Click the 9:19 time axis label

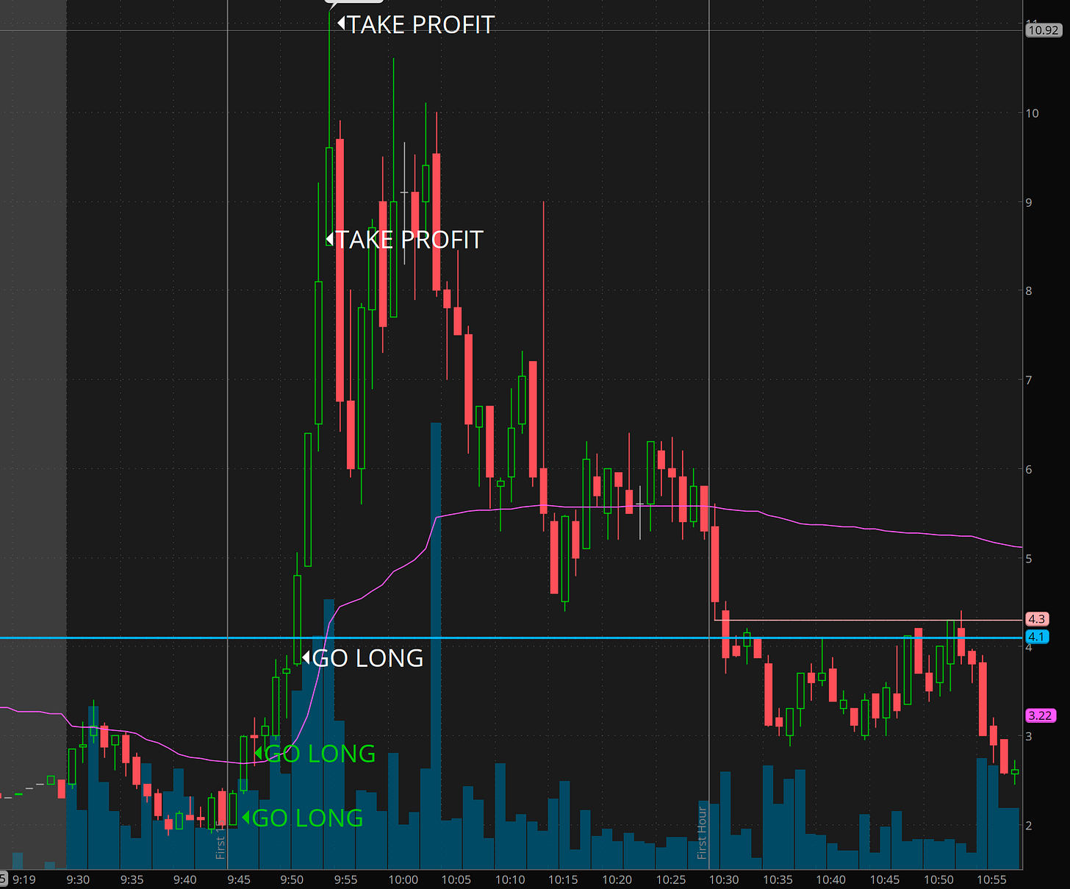click(24, 879)
